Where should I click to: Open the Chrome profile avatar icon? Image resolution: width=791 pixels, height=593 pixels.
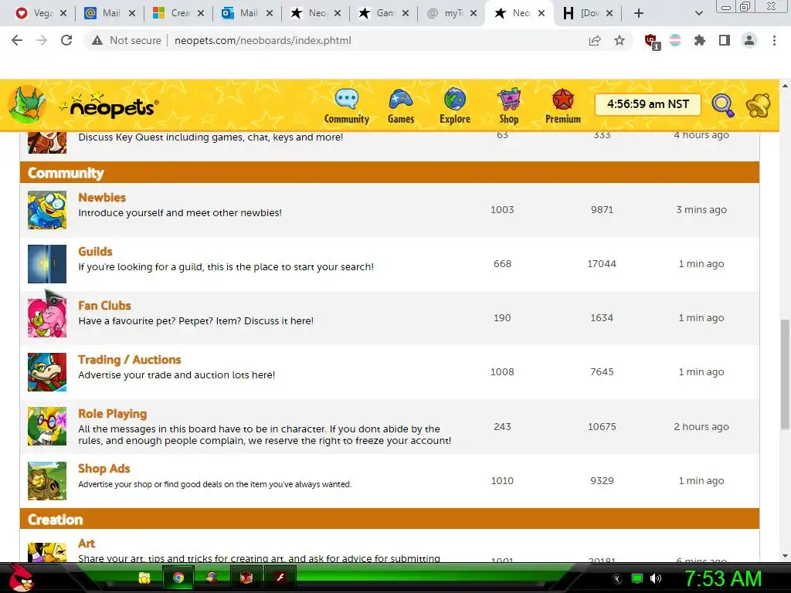coord(749,40)
